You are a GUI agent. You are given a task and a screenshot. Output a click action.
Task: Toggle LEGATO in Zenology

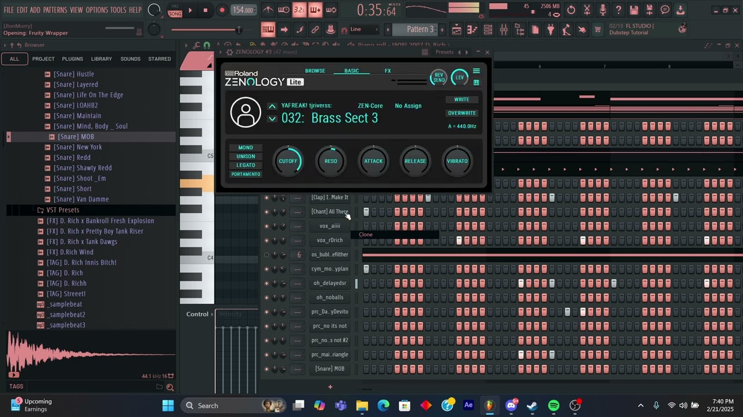[246, 165]
